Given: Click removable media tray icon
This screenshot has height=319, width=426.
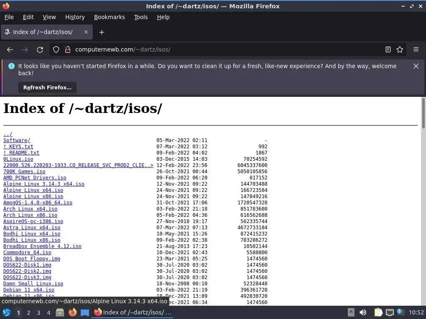Looking at the screenshot, I should click(x=351, y=312).
